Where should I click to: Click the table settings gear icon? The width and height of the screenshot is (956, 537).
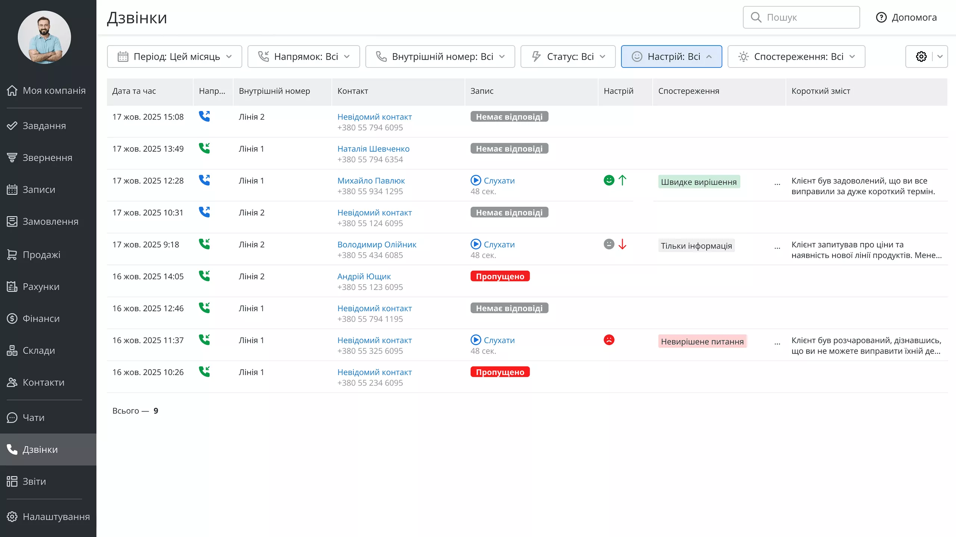pos(921,57)
